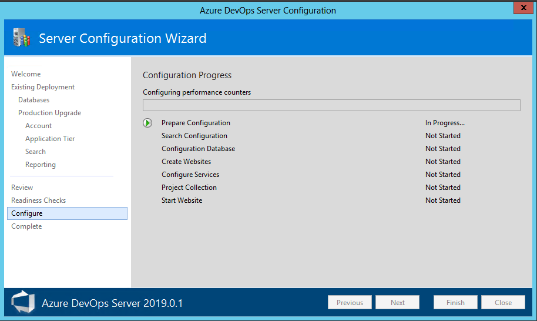The width and height of the screenshot is (537, 321).
Task: Navigate to Application Tier page
Action: (x=50, y=139)
